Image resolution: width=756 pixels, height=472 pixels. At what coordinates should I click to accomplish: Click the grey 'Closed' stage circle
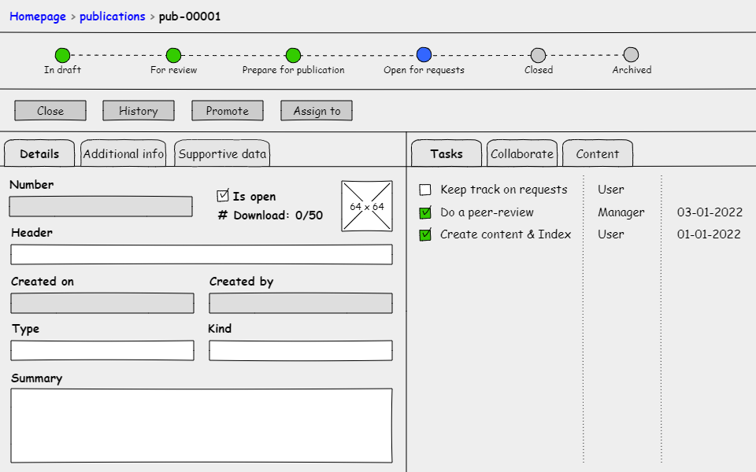[x=538, y=55]
